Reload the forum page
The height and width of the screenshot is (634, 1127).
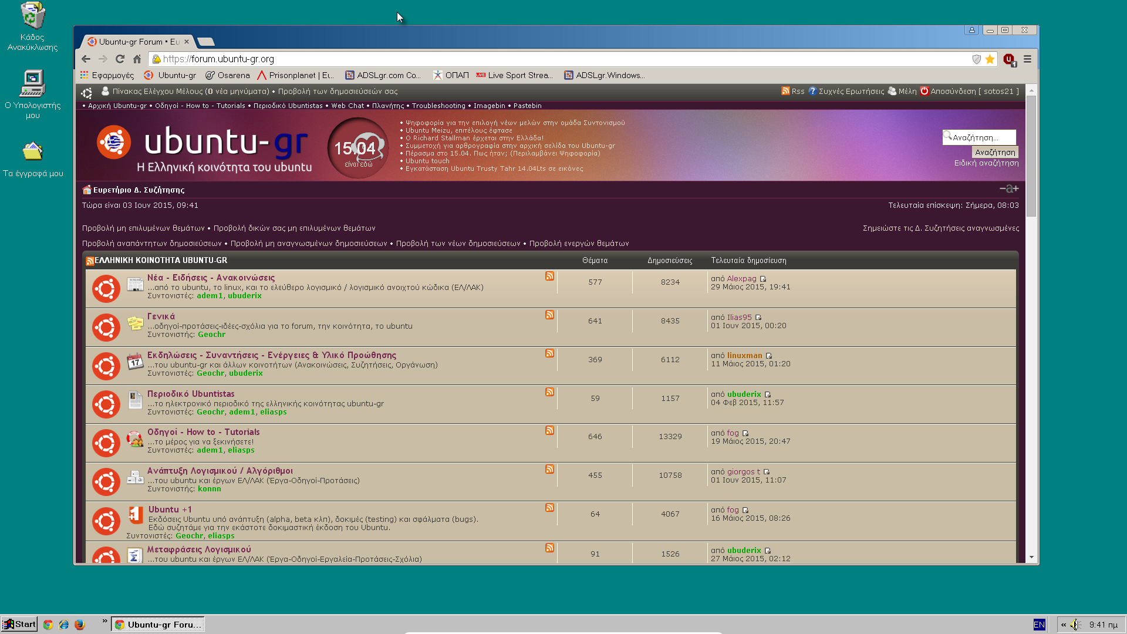coord(120,59)
